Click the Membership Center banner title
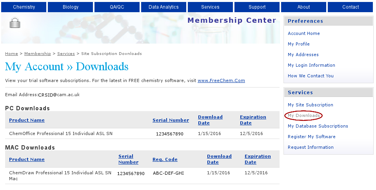Viewport: 376px width, 190px height. (232, 20)
